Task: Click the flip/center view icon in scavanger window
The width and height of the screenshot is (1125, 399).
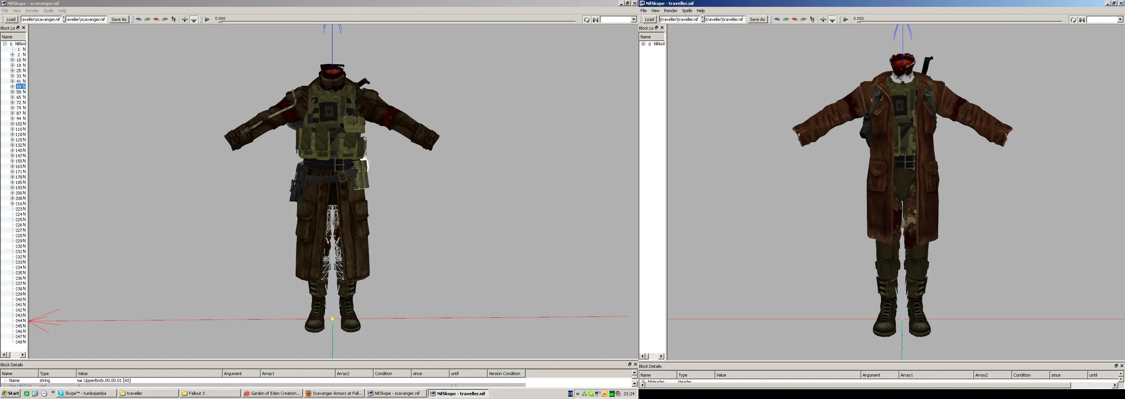Action: coord(185,19)
